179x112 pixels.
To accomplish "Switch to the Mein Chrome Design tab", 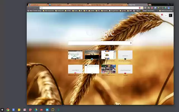I will (118, 5).
